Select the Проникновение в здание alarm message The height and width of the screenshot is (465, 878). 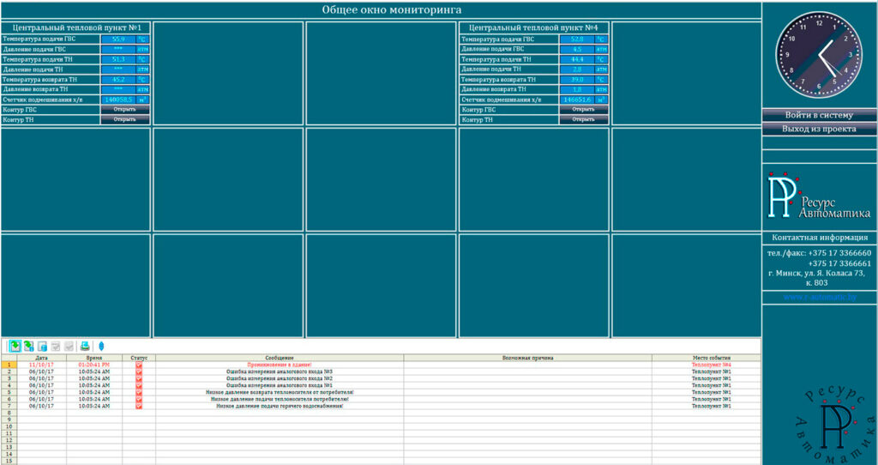pyautogui.click(x=280, y=365)
